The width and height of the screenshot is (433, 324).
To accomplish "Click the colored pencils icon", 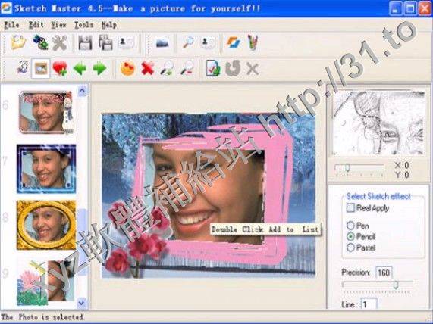I will 253,42.
